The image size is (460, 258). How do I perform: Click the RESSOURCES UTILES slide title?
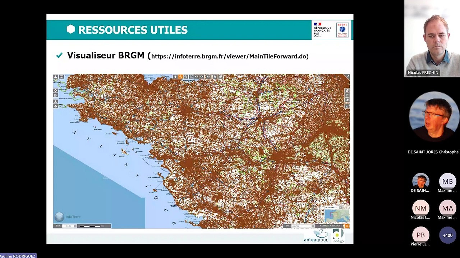133,30
